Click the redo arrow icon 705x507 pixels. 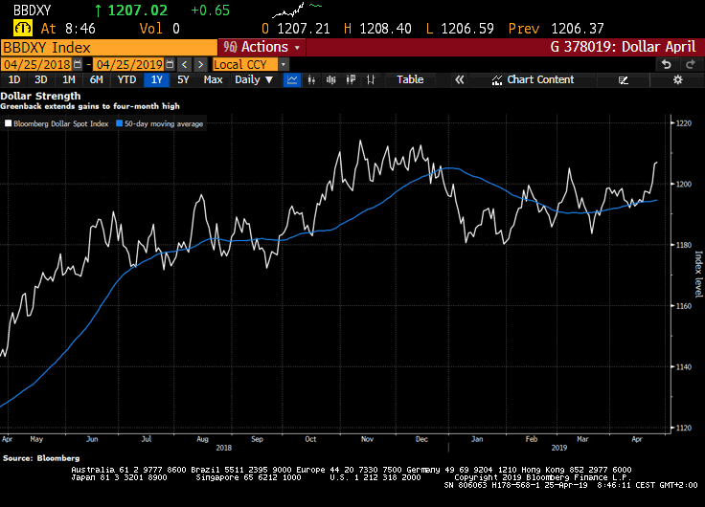[688, 64]
